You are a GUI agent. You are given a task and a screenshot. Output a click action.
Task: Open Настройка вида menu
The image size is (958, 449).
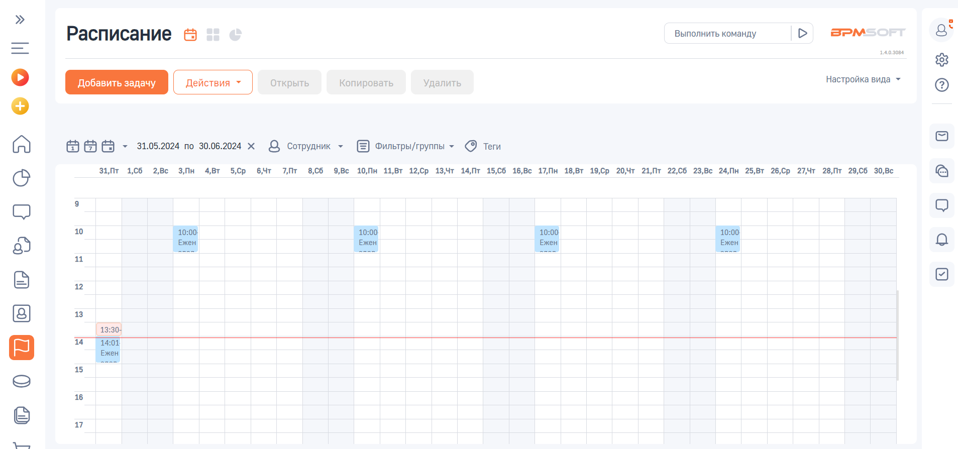(x=863, y=79)
